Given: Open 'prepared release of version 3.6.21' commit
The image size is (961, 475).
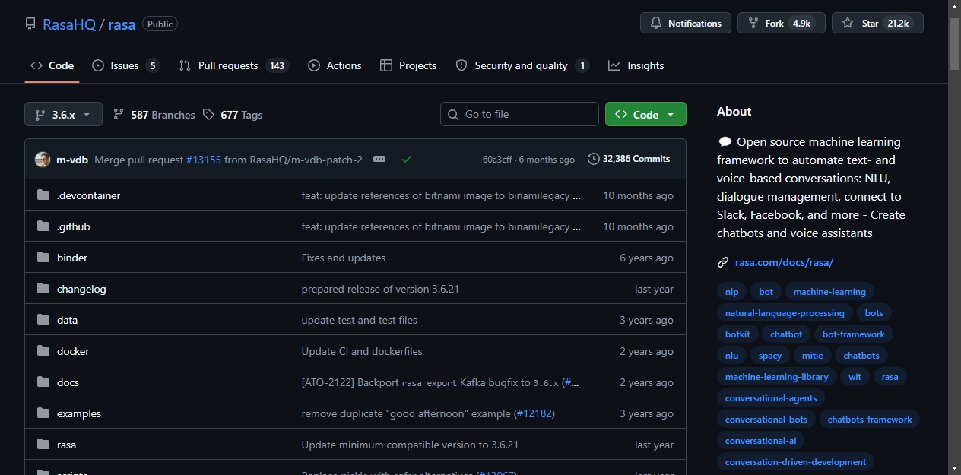Looking at the screenshot, I should 380,289.
